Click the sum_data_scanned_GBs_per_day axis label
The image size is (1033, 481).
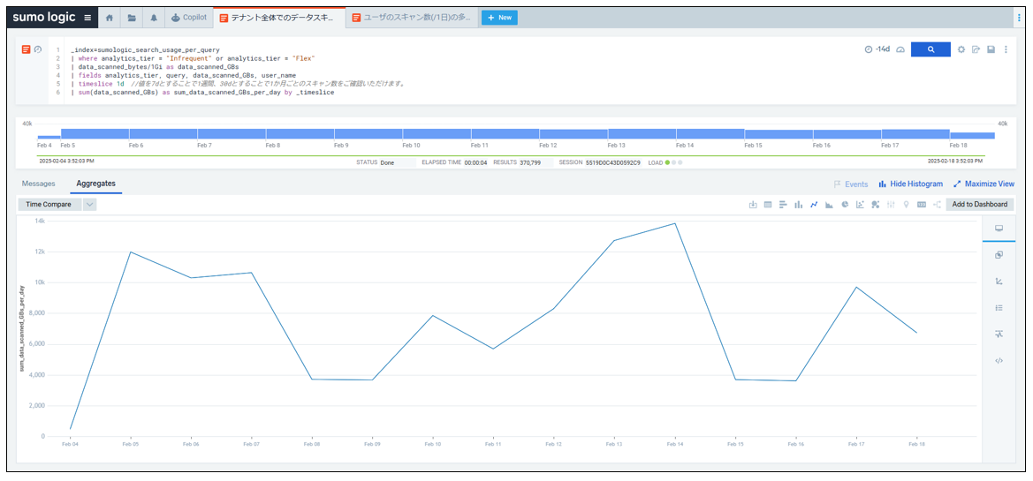[22, 327]
